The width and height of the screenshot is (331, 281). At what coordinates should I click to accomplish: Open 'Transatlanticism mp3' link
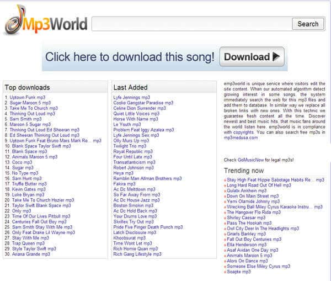[x=134, y=162]
